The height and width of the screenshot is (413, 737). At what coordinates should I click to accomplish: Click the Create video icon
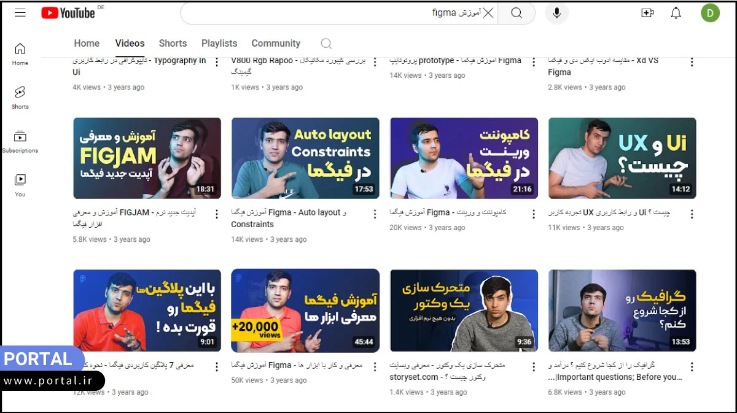click(x=647, y=13)
